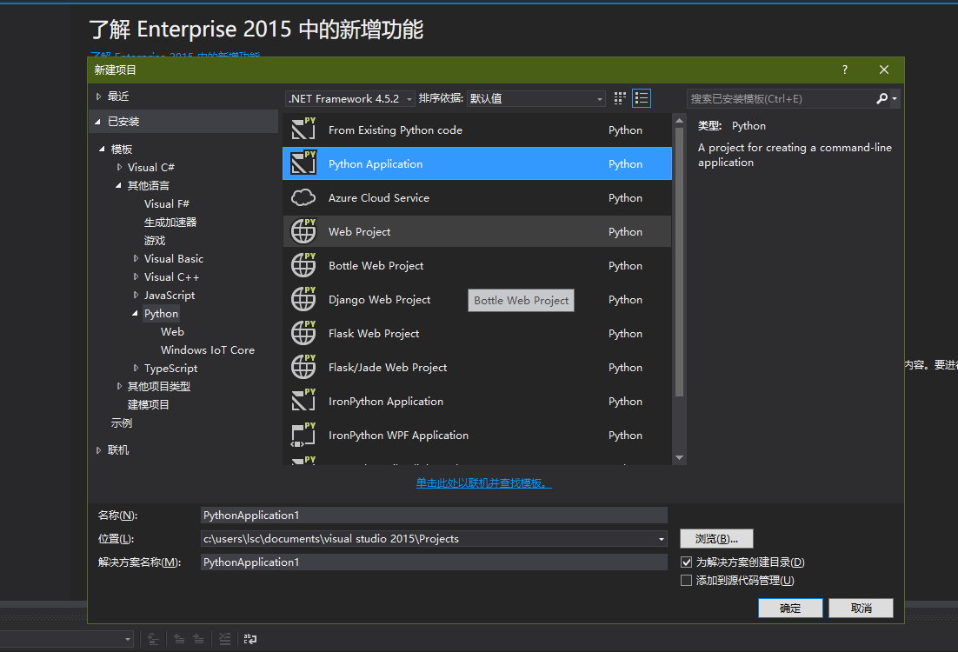The height and width of the screenshot is (652, 958).
Task: Expand the 联机 node
Action: 98,450
